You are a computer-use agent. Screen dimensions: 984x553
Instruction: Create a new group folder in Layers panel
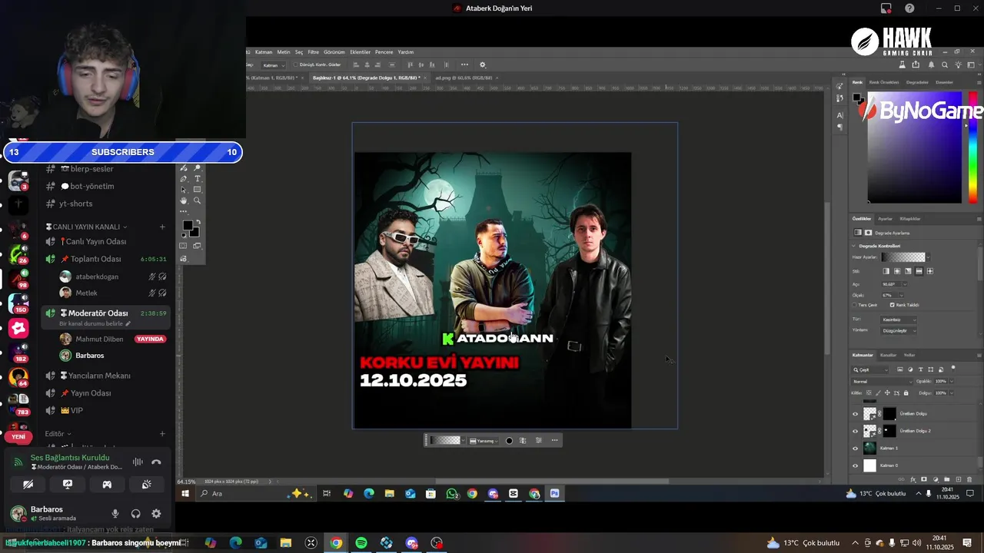pos(946,479)
